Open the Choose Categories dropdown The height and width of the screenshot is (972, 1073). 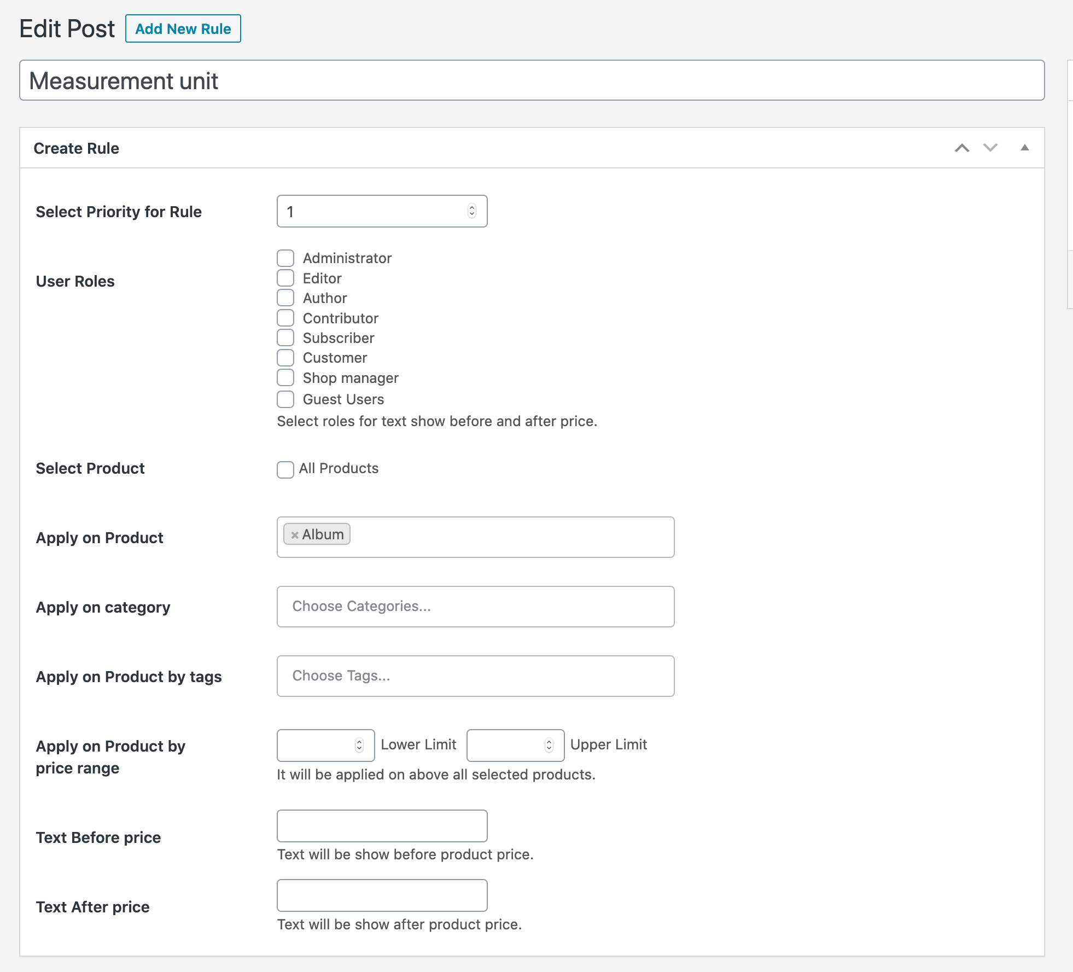[475, 607]
